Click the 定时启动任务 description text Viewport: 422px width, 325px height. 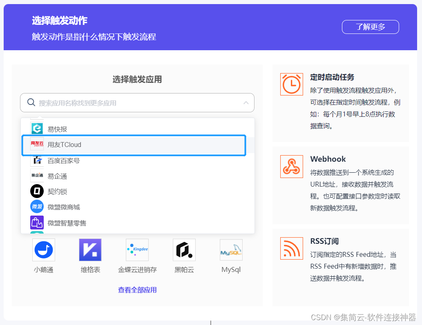[x=355, y=108]
